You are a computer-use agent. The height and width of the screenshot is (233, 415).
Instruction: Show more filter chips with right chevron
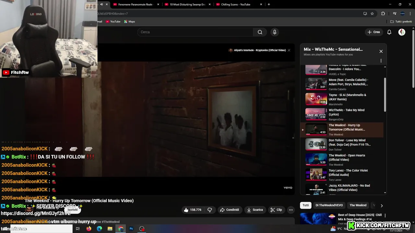tap(382, 205)
